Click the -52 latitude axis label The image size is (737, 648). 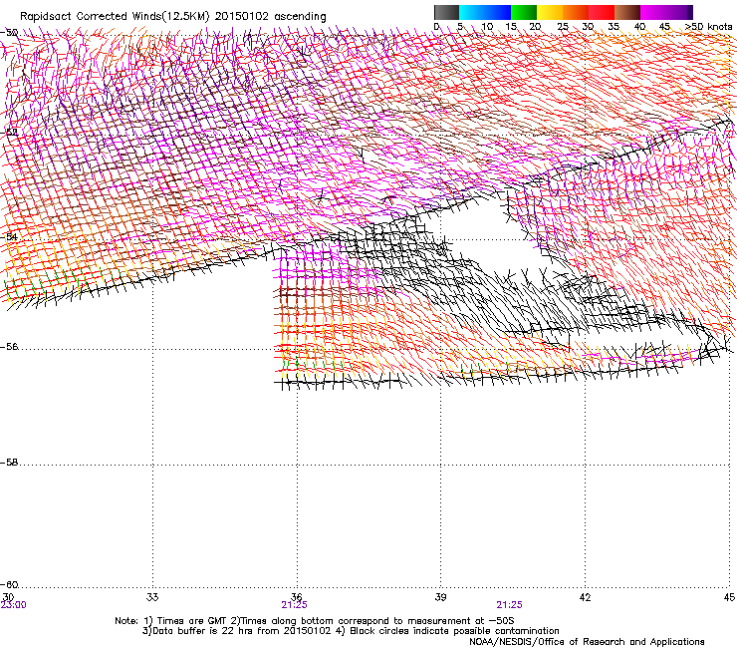pos(9,133)
